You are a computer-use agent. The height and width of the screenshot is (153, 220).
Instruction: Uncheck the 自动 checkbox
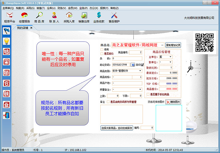point(142,65)
